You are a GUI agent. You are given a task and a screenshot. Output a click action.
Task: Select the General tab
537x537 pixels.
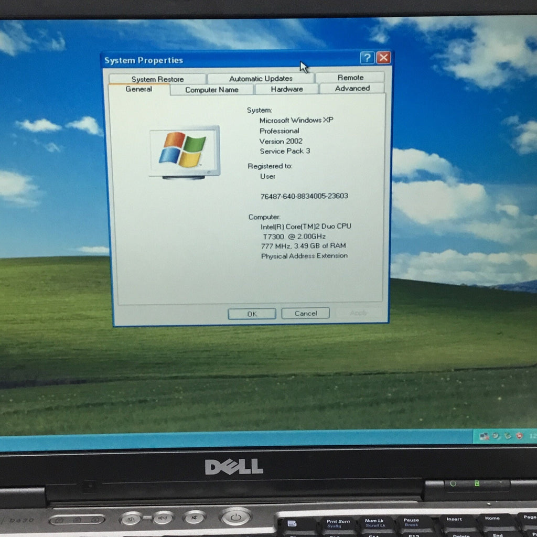[139, 89]
